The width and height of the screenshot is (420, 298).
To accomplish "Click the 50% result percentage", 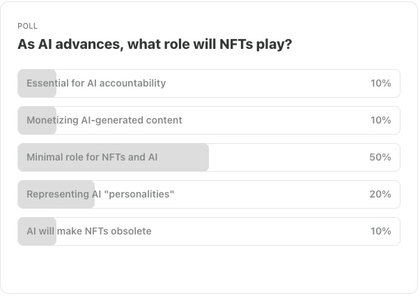I will pyautogui.click(x=380, y=157).
